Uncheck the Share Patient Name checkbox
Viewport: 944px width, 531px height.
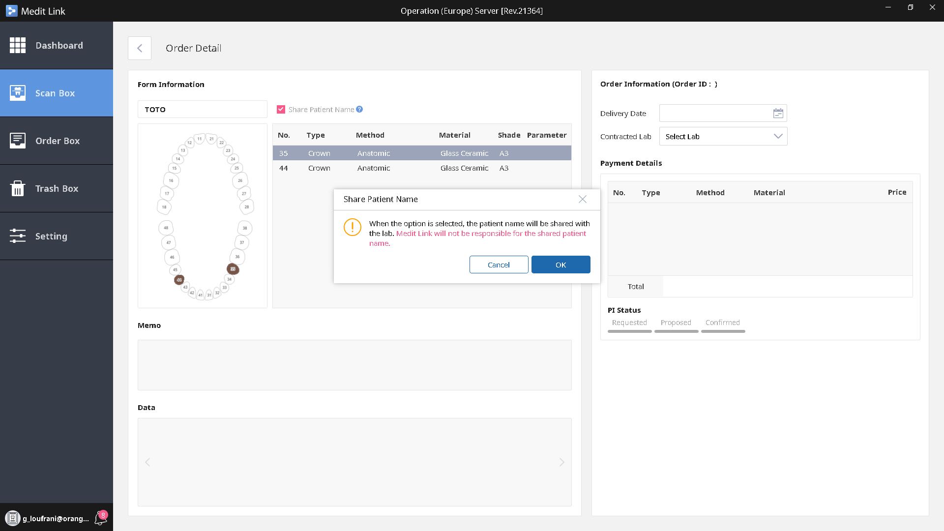281,110
